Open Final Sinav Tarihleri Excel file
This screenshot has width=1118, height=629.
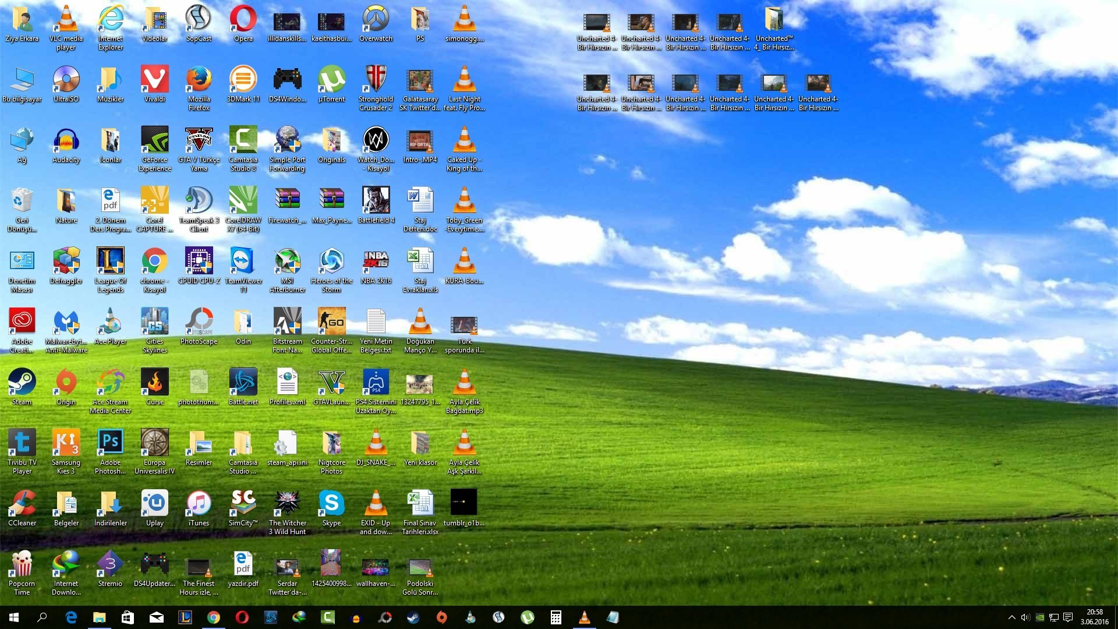click(x=419, y=503)
